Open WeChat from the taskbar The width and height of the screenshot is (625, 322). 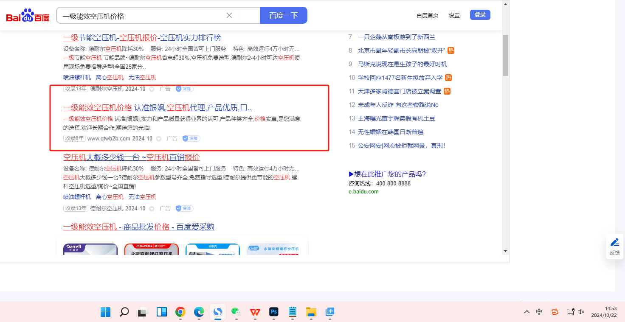tap(236, 312)
